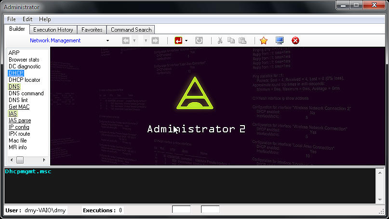Screen dimensions: 389x219
Task: Click the copy icon in toolbar
Action: pos(231,40)
